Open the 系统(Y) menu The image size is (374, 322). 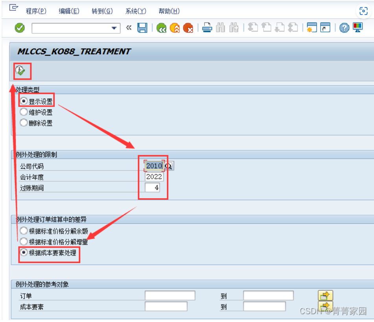point(136,11)
